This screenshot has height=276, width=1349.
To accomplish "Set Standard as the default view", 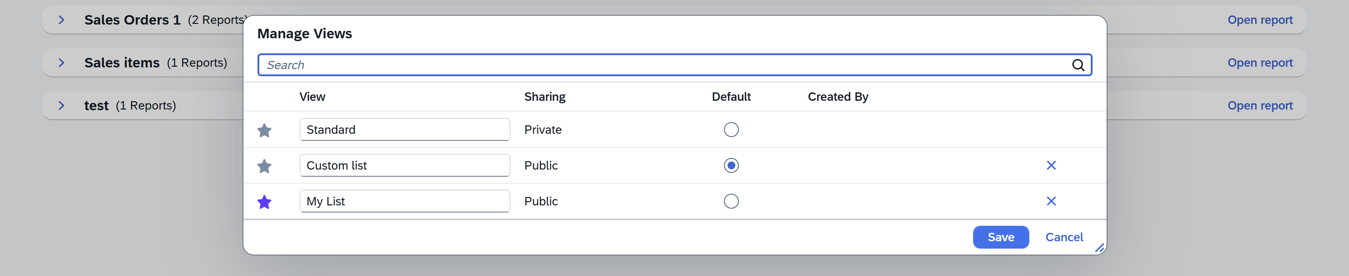I will (x=731, y=129).
